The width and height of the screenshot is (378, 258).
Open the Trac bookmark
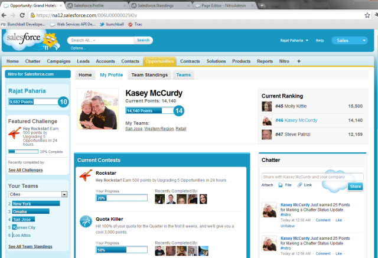point(135,24)
